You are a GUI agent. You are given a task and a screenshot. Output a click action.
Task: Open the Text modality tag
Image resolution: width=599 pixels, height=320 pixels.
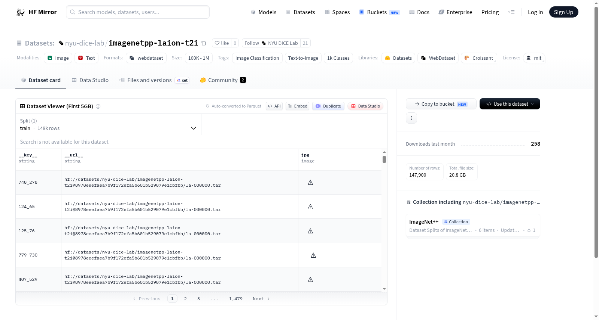[86, 58]
